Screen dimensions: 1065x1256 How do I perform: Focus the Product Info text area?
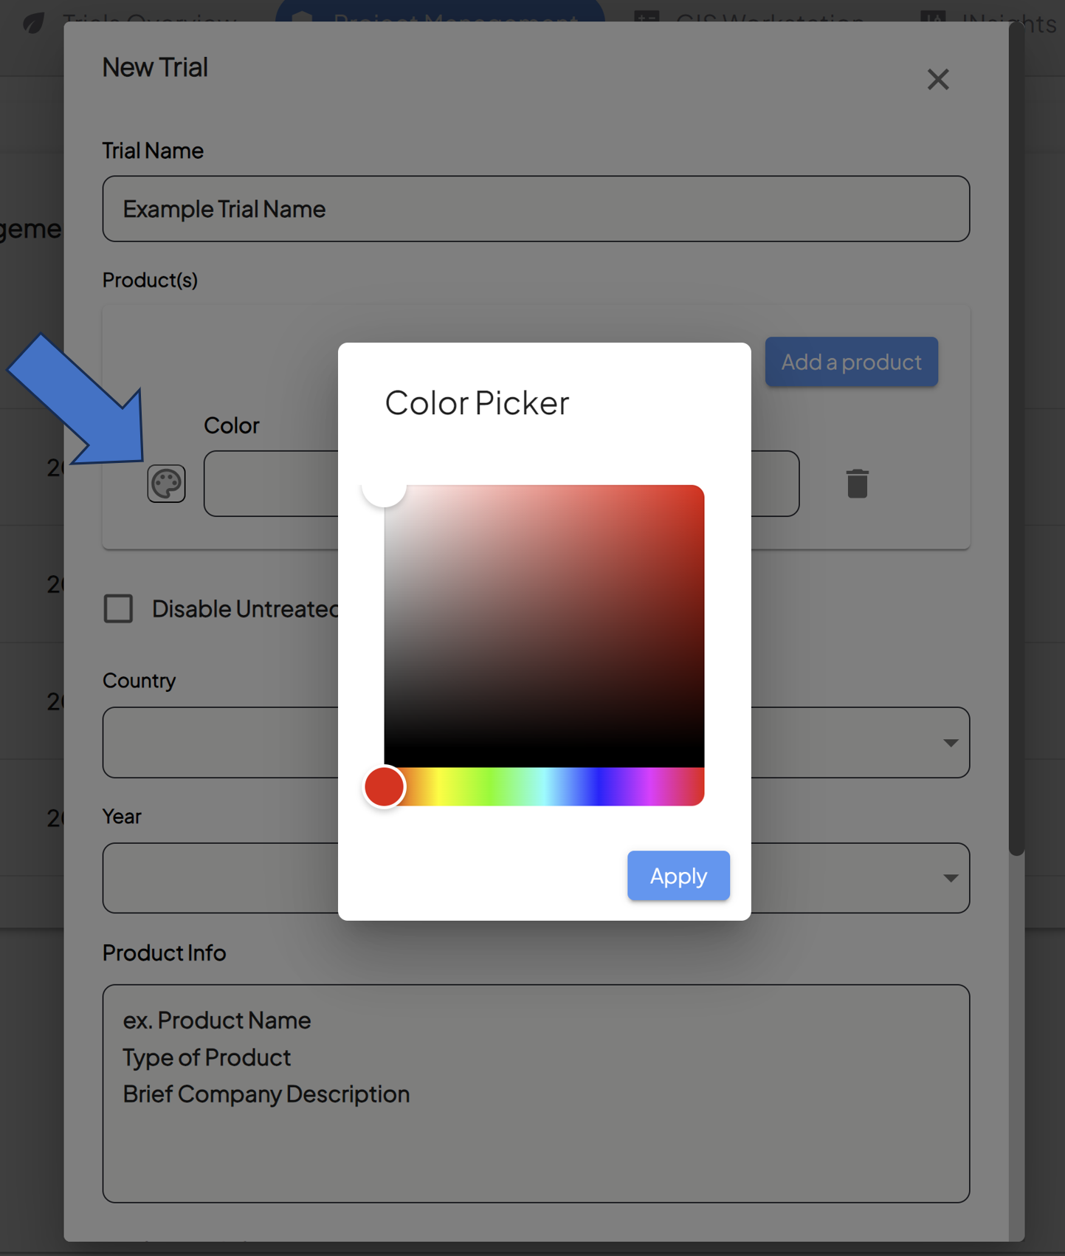pos(536,1093)
